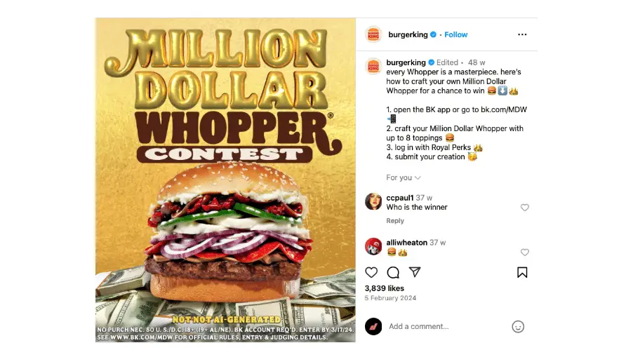Follow the burgerking account
This screenshot has width=626, height=350.
pos(456,35)
